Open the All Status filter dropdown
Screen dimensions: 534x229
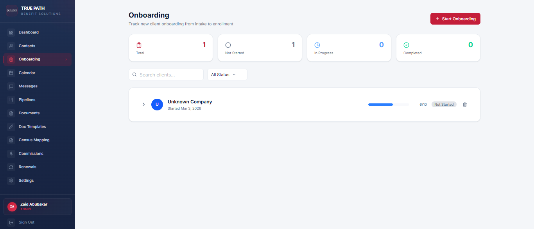coord(227,75)
